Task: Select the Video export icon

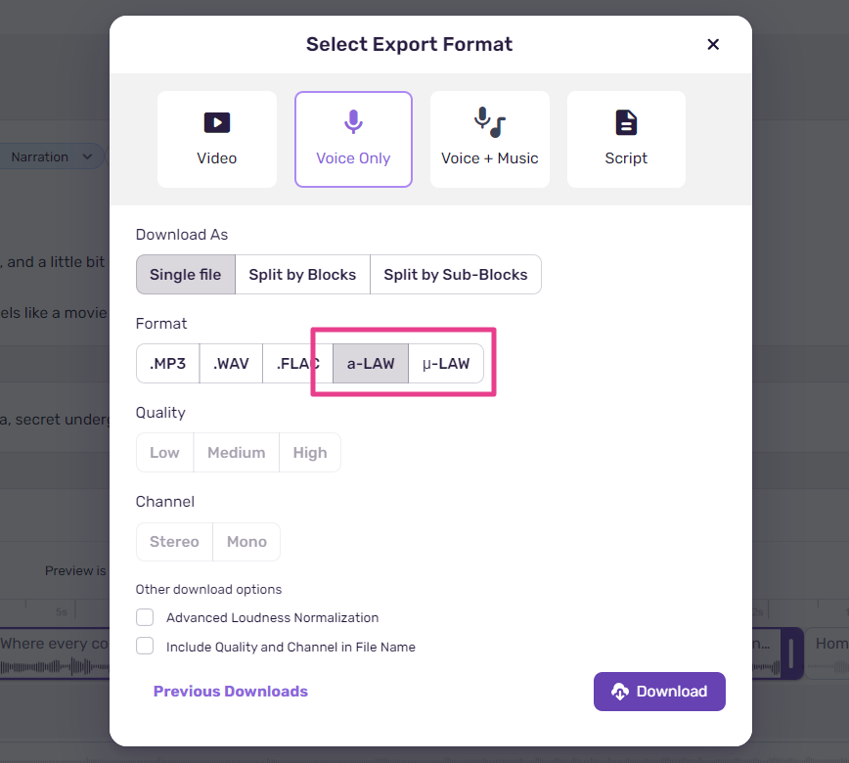Action: (216, 122)
